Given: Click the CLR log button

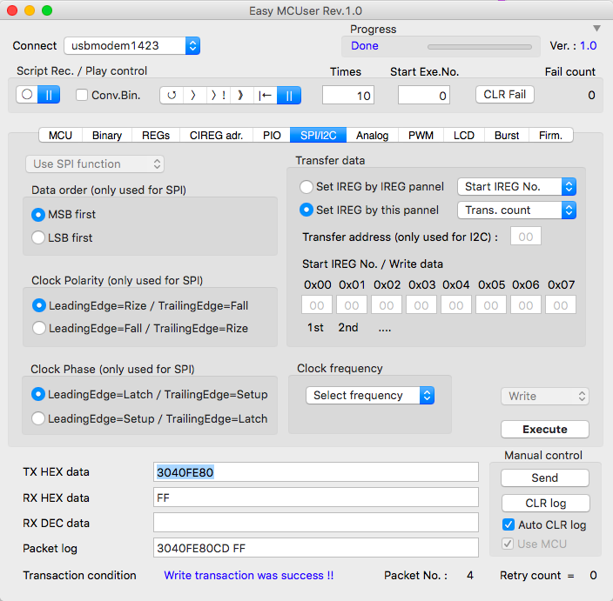Looking at the screenshot, I should point(546,503).
